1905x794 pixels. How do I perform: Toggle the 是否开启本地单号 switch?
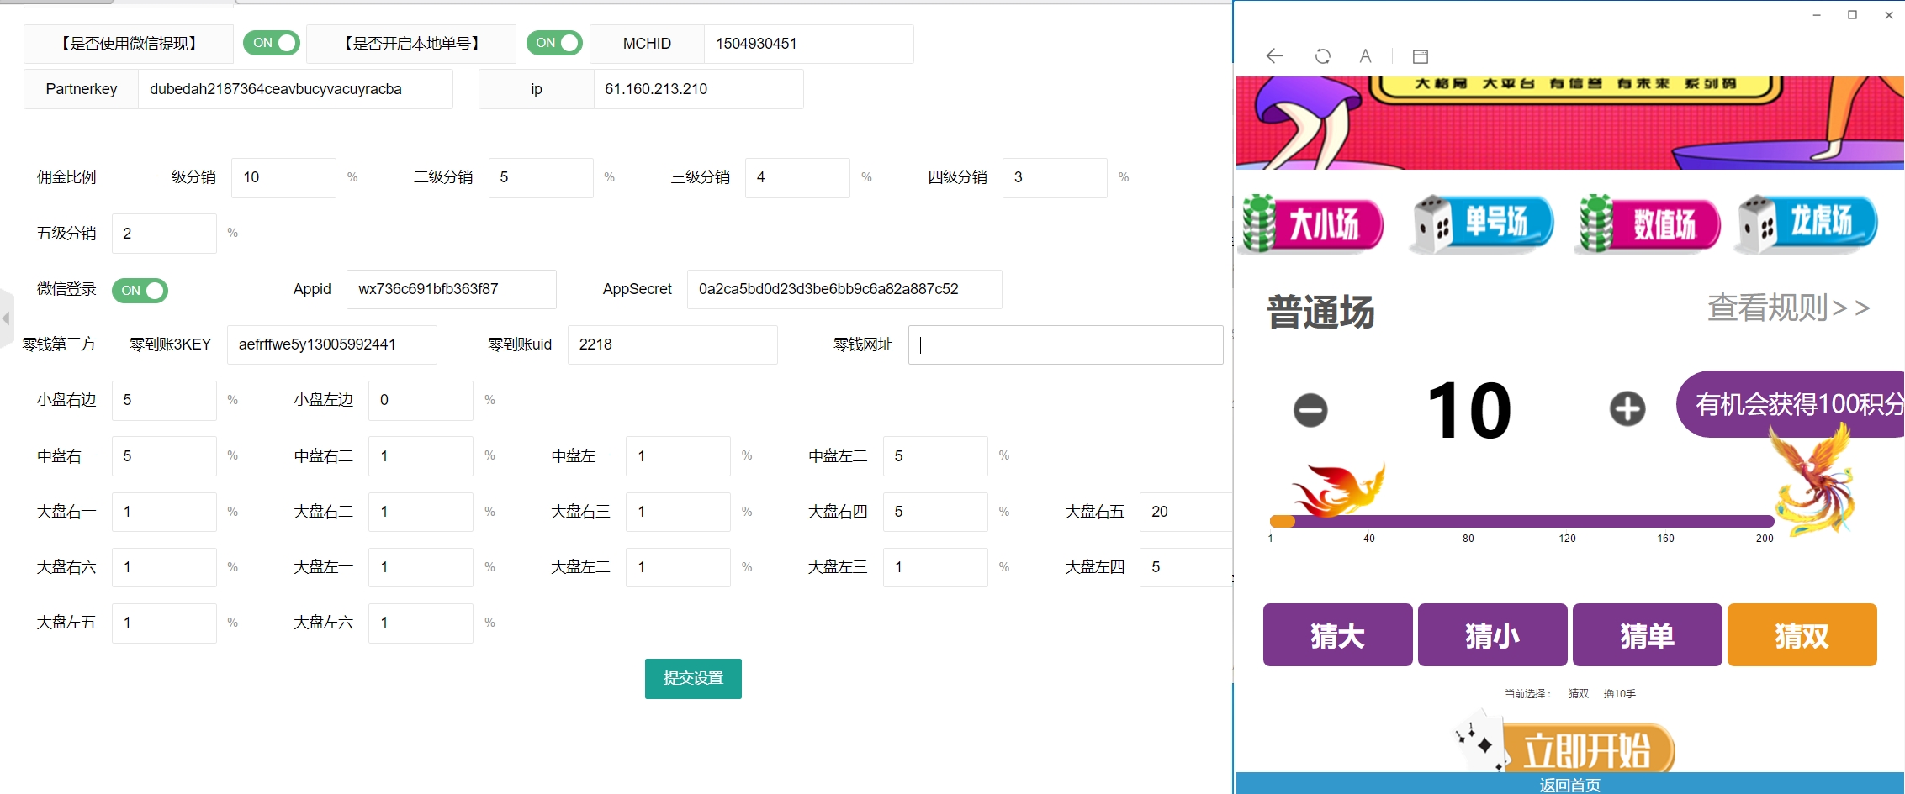pos(554,43)
